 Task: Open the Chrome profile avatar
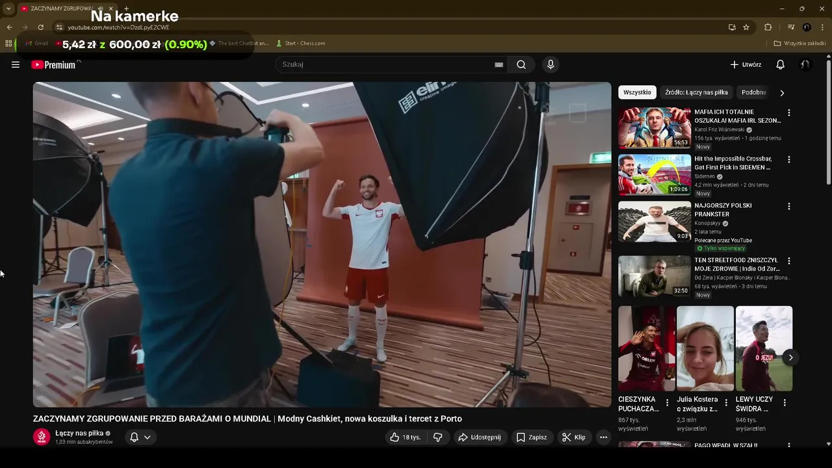pos(807,27)
